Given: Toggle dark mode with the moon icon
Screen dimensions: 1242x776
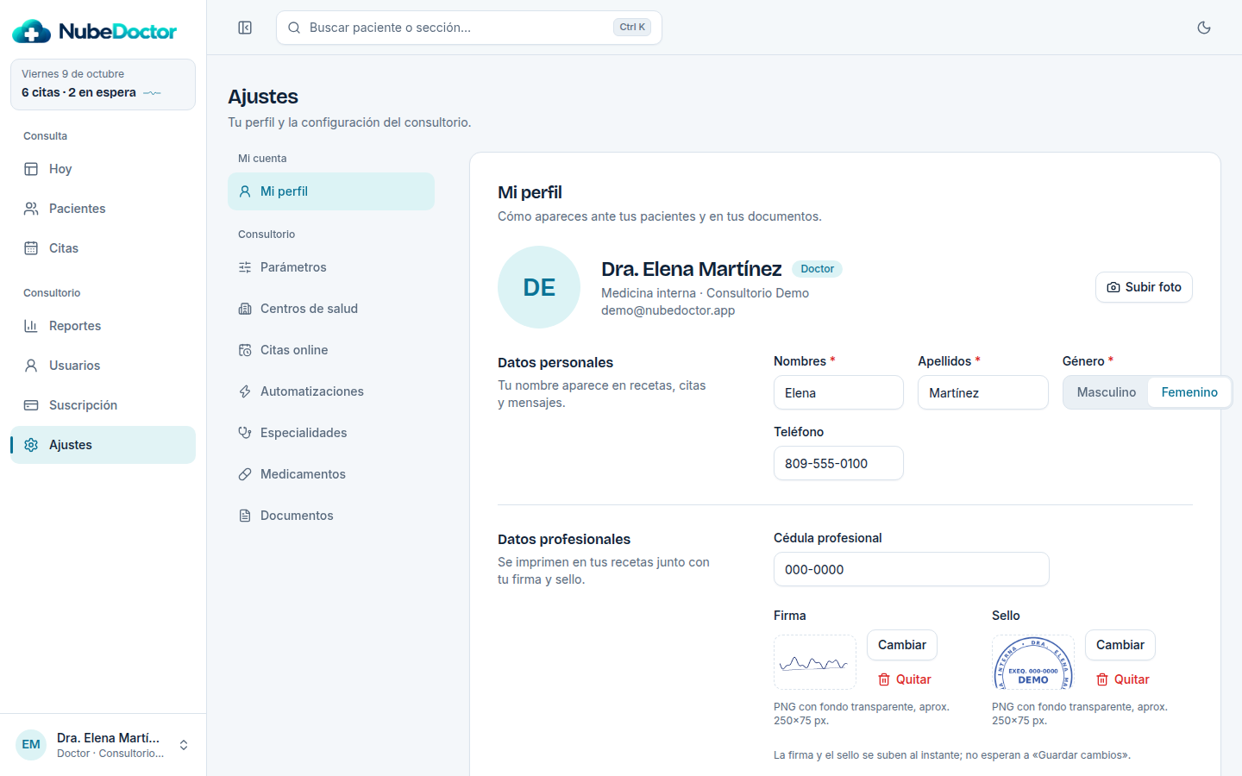Looking at the screenshot, I should coord(1204,28).
